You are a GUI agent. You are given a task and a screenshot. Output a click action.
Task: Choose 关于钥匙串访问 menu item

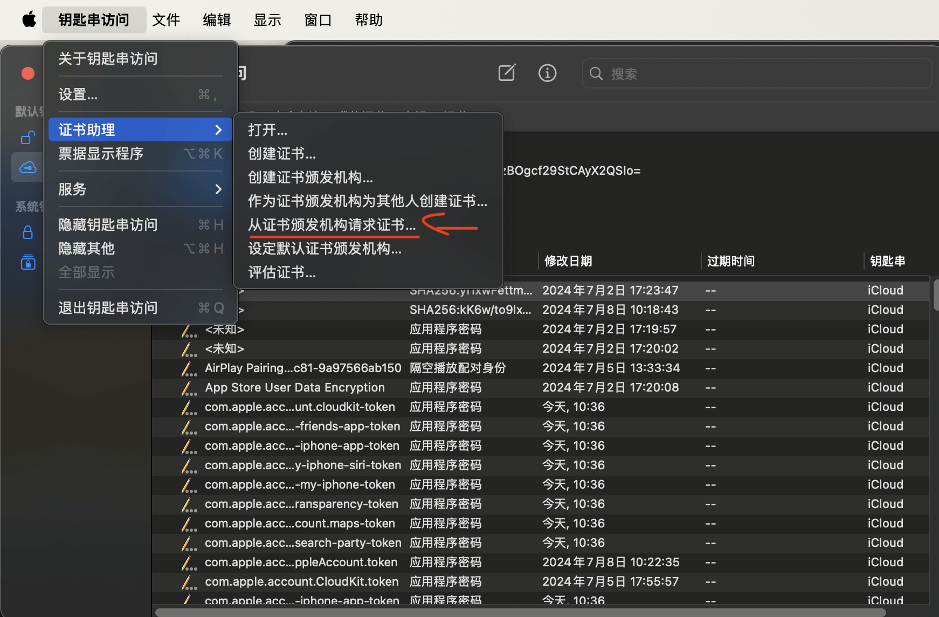pyautogui.click(x=140, y=58)
